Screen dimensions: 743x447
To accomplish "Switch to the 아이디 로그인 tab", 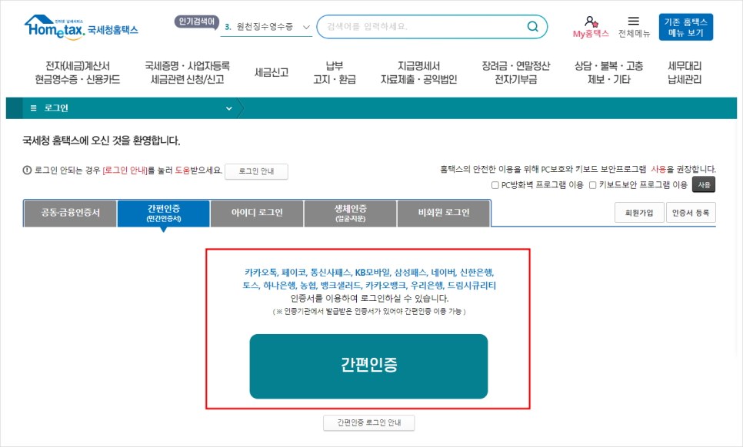I will pos(256,213).
